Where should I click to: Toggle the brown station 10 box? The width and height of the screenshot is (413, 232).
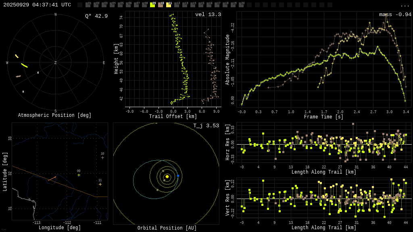pos(161,5)
